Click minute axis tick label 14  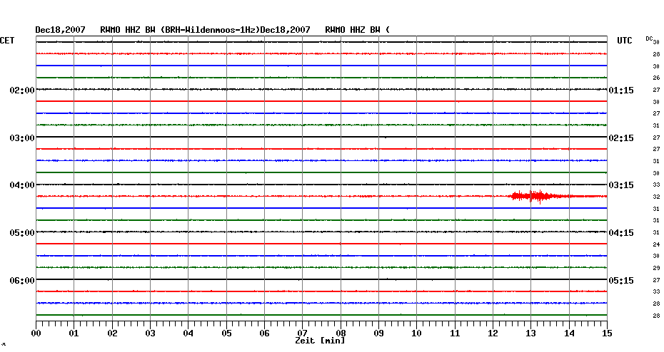point(569,333)
